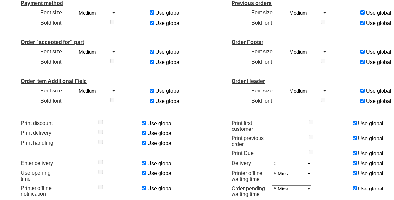Toggle Use global for Use opening time

[x=144, y=173]
